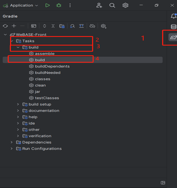Click the Dependencies folder label
Image resolution: width=177 pixels, height=188 pixels.
tap(37, 142)
